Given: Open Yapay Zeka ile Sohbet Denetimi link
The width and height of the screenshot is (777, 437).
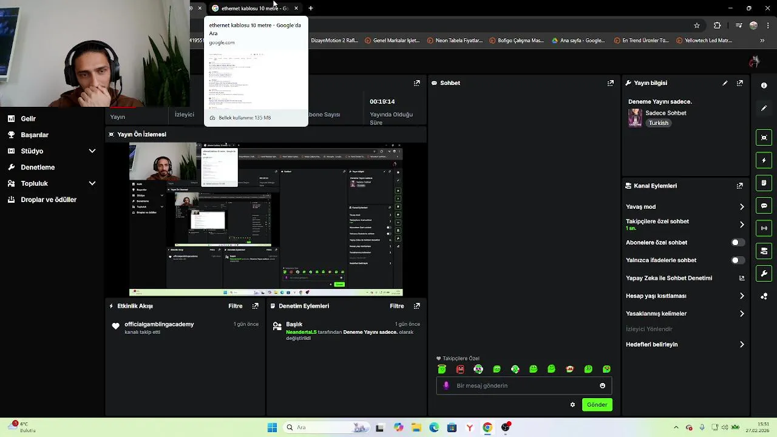Looking at the screenshot, I should click(x=685, y=278).
